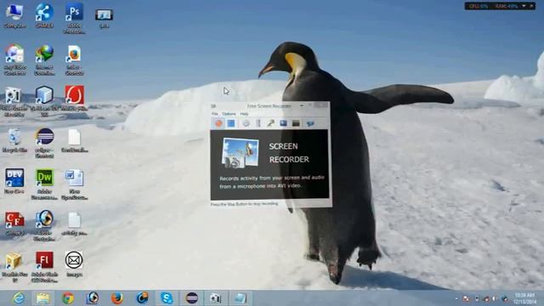Image resolution: width=544 pixels, height=306 pixels.
Task: Select the Recycle Bin desktop icon
Action: [x=14, y=140]
